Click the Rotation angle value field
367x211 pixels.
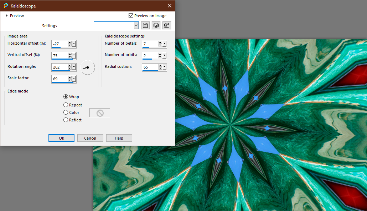click(x=60, y=67)
